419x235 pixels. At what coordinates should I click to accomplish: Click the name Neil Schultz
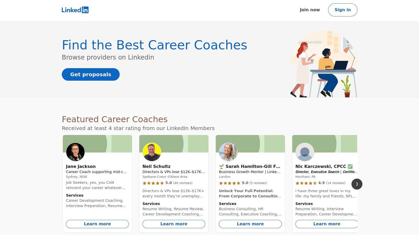(156, 166)
